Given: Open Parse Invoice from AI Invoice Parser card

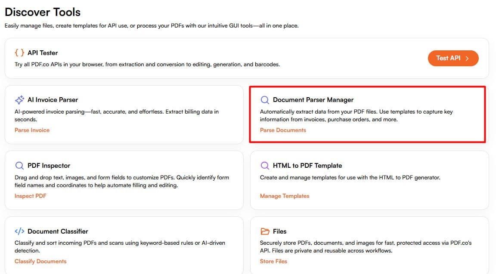Looking at the screenshot, I should [32, 130].
